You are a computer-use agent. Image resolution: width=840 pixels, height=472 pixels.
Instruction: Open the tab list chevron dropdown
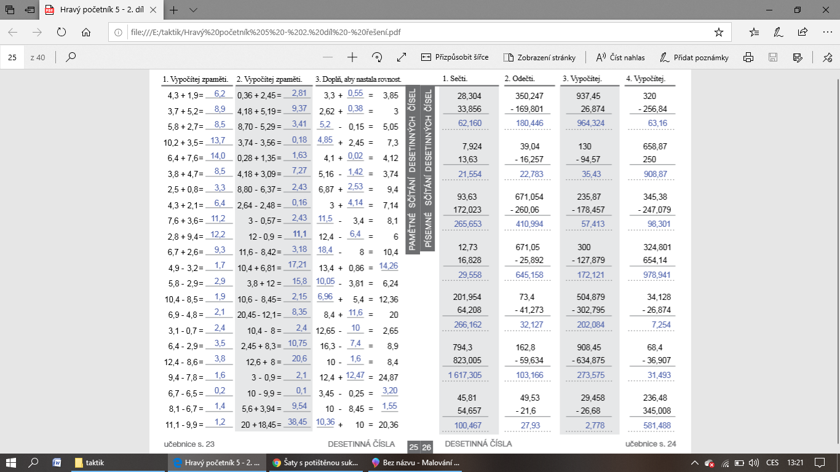point(194,10)
